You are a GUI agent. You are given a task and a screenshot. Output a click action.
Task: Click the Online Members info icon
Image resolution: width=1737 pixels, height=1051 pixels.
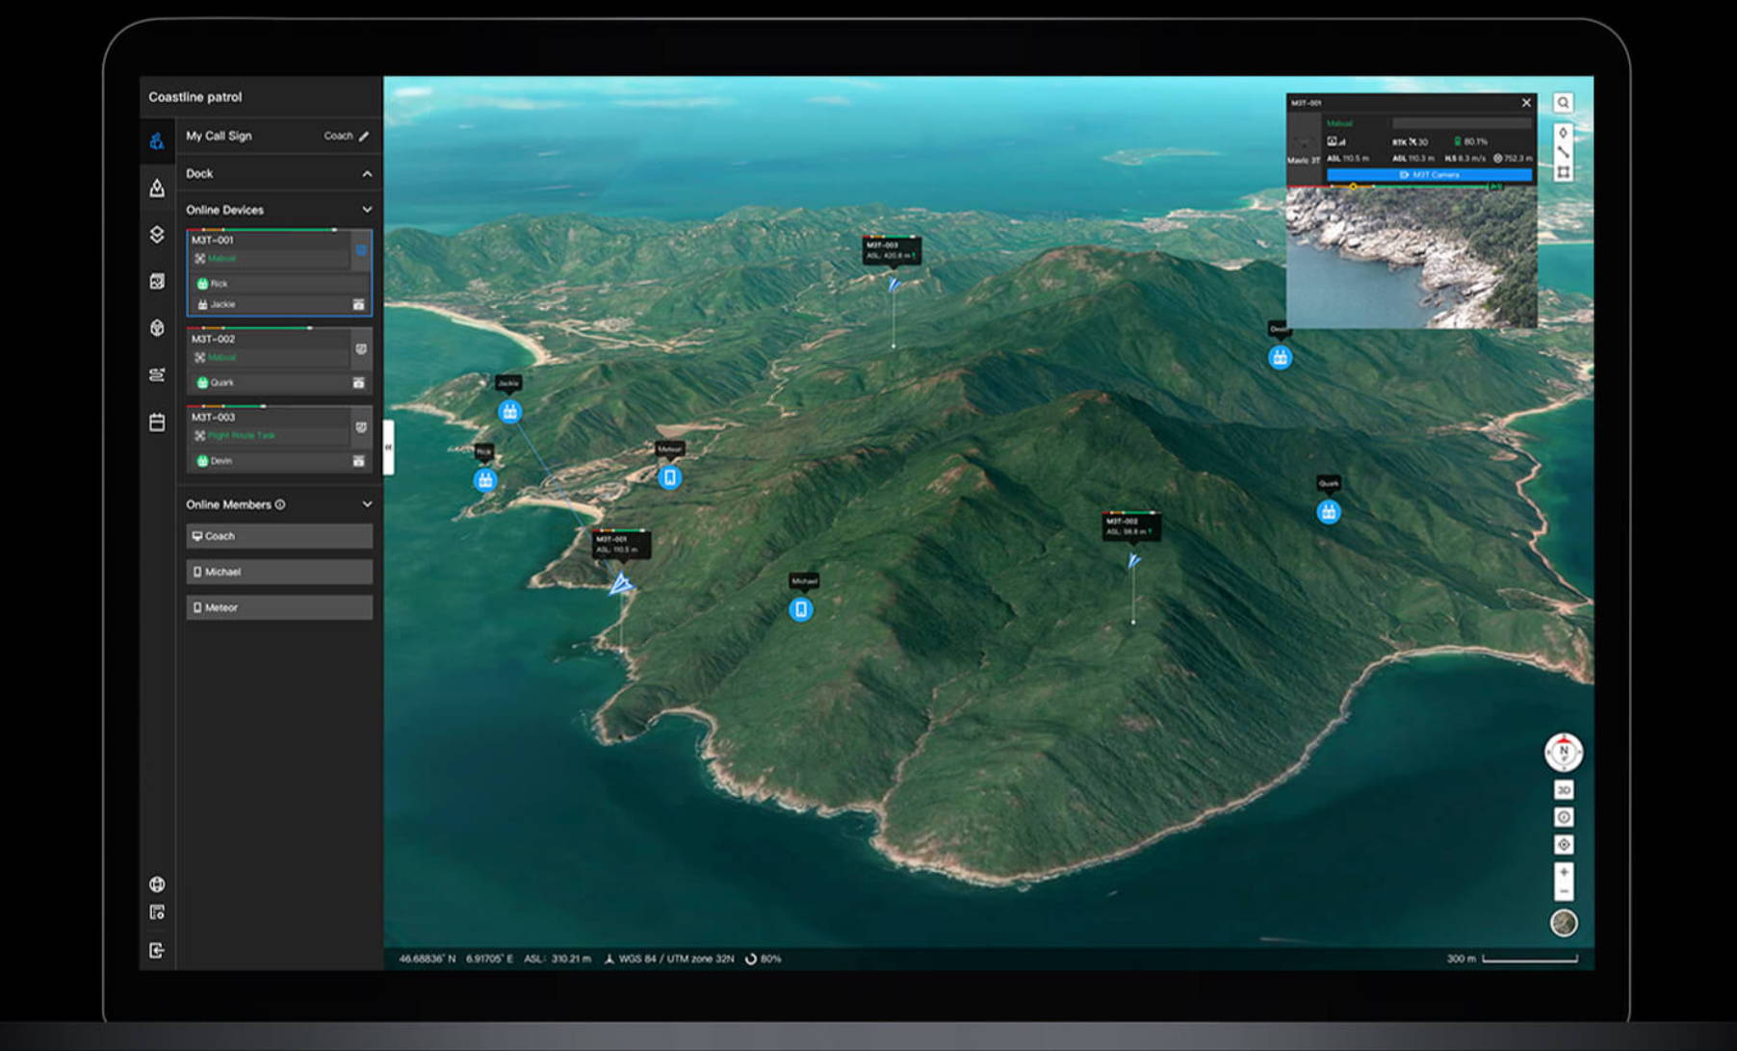pyautogui.click(x=280, y=504)
